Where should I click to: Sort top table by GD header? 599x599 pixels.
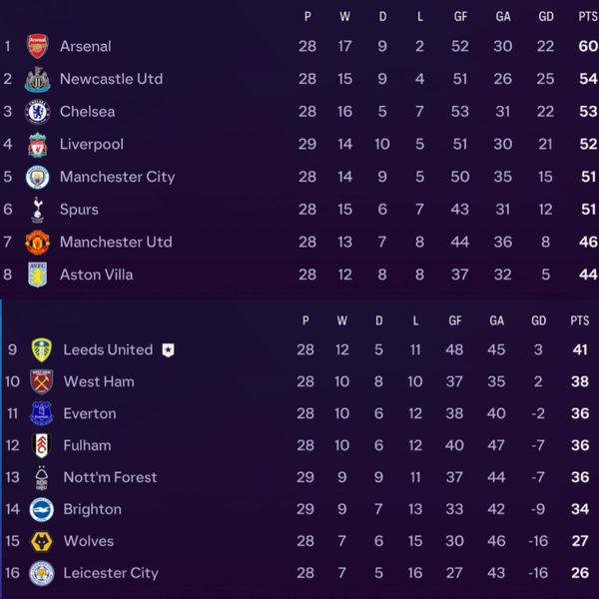[546, 16]
